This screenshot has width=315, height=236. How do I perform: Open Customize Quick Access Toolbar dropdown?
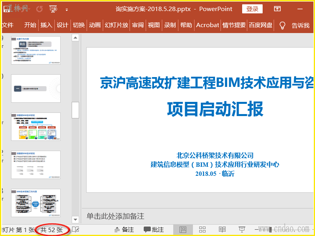coord(67,9)
